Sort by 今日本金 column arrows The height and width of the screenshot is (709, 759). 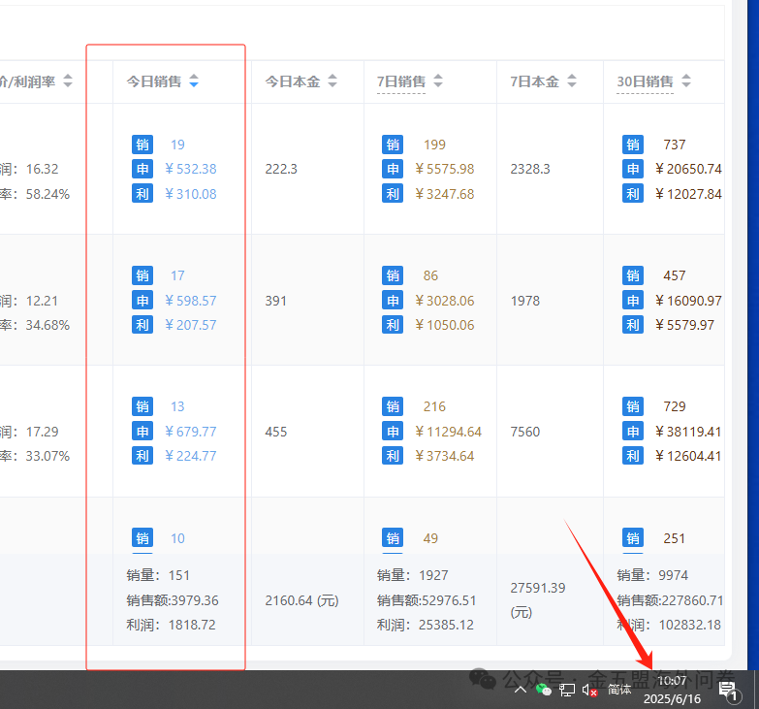click(332, 81)
